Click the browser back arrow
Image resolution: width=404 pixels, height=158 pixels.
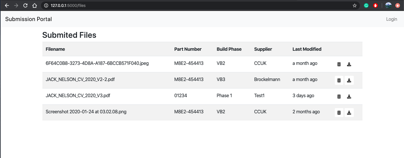7,5
